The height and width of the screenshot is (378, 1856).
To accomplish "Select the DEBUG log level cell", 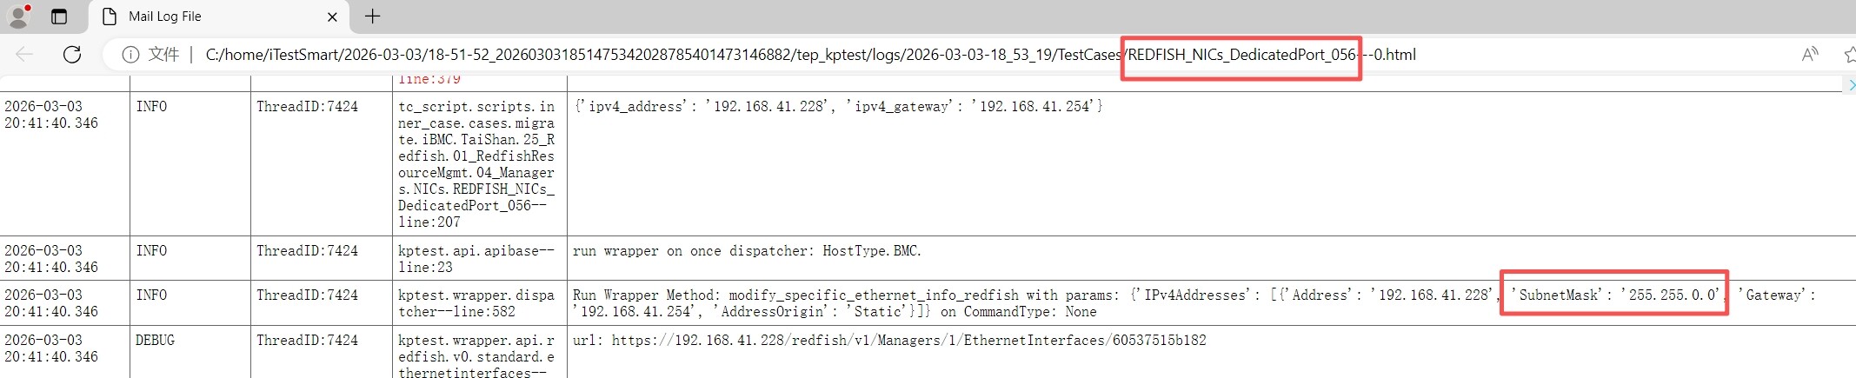I will coord(155,340).
